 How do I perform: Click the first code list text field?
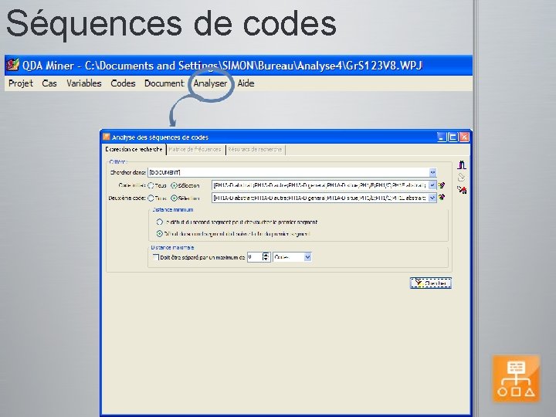[320, 185]
